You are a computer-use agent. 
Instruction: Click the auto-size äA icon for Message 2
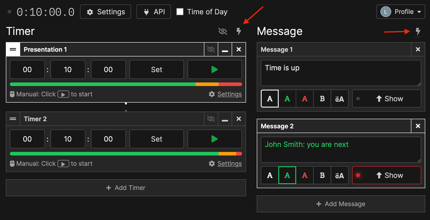pos(339,175)
